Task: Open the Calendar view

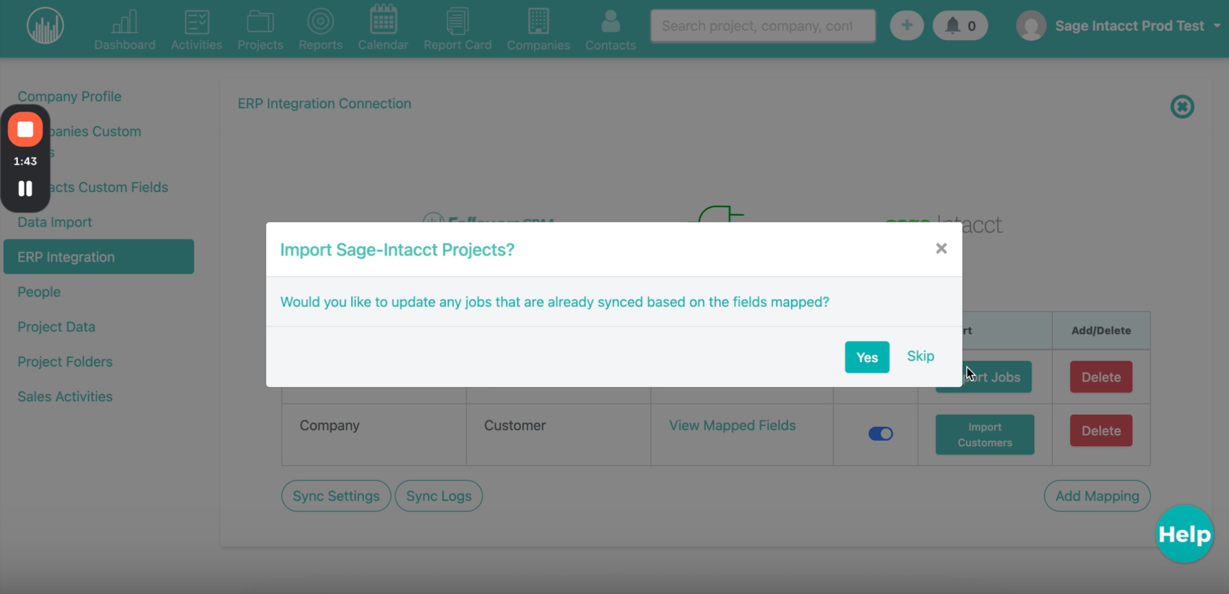Action: click(x=383, y=29)
